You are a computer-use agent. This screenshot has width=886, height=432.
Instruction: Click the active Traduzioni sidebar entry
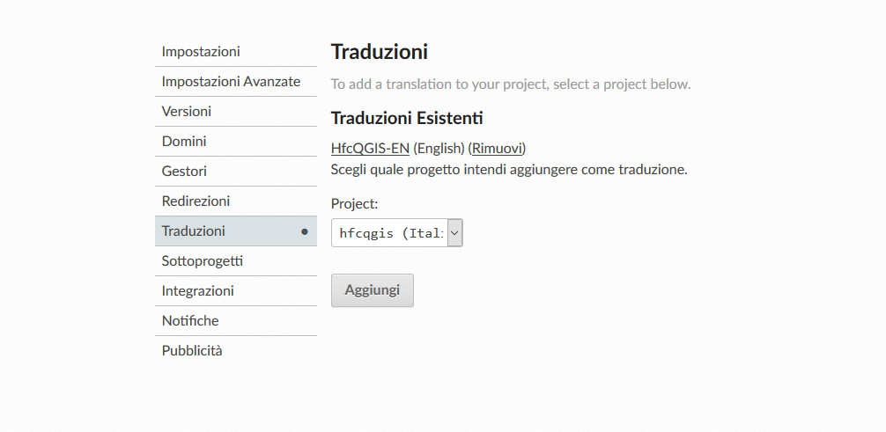pos(194,231)
